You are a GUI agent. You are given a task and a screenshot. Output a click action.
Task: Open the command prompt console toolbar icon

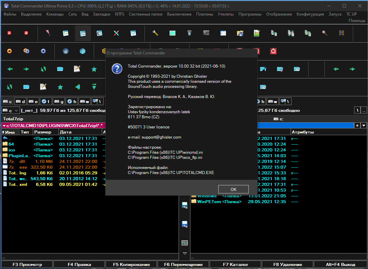click(206, 33)
